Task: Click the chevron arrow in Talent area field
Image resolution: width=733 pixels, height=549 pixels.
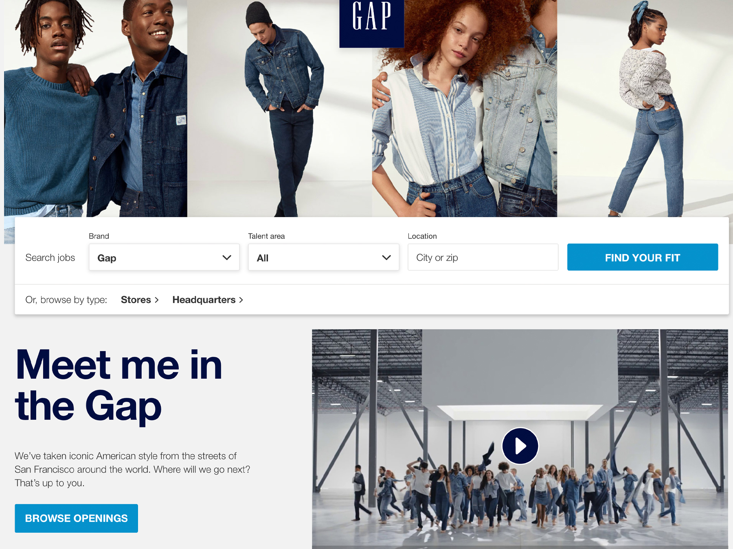Action: click(x=386, y=257)
